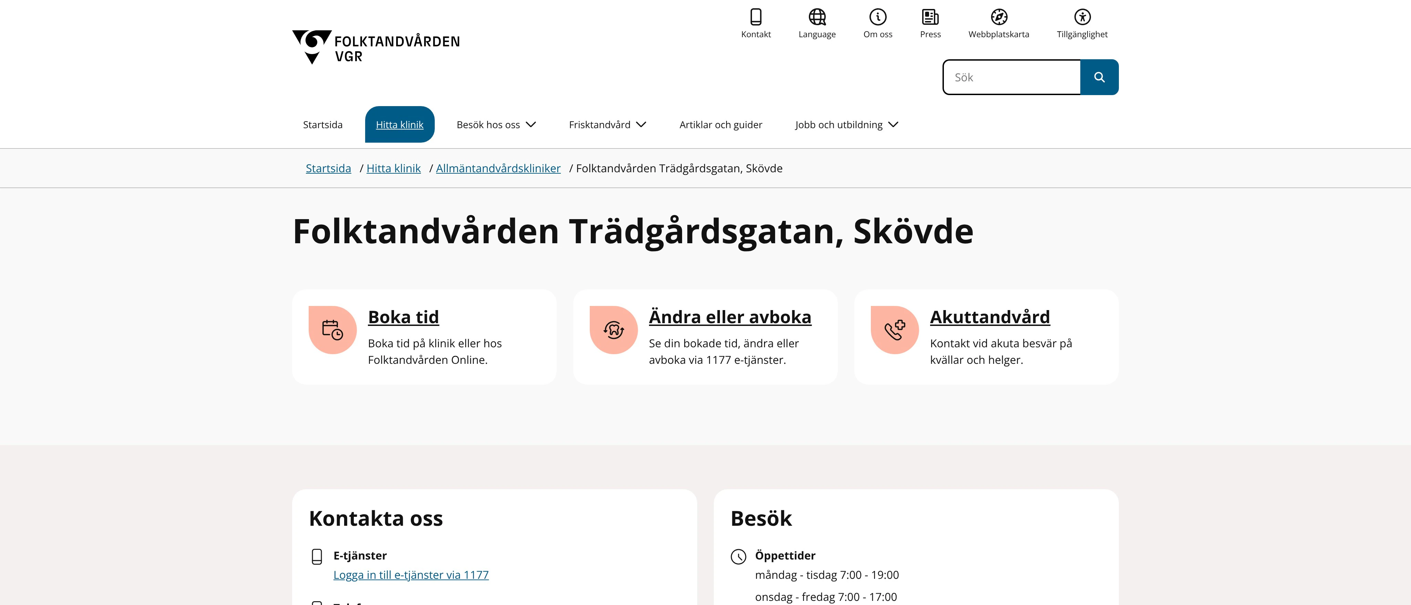Click 'Se din bokade tid' description text
This screenshot has height=605, width=1411.
point(723,352)
